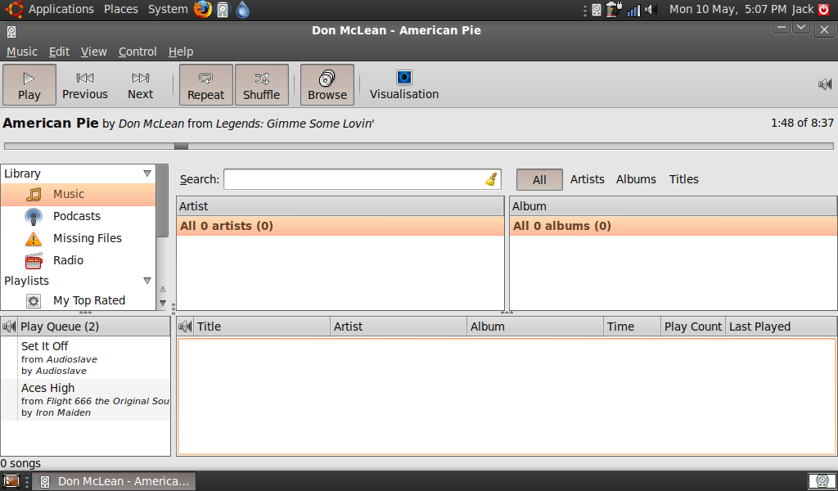
Task: Open the Control menu
Action: [x=137, y=52]
